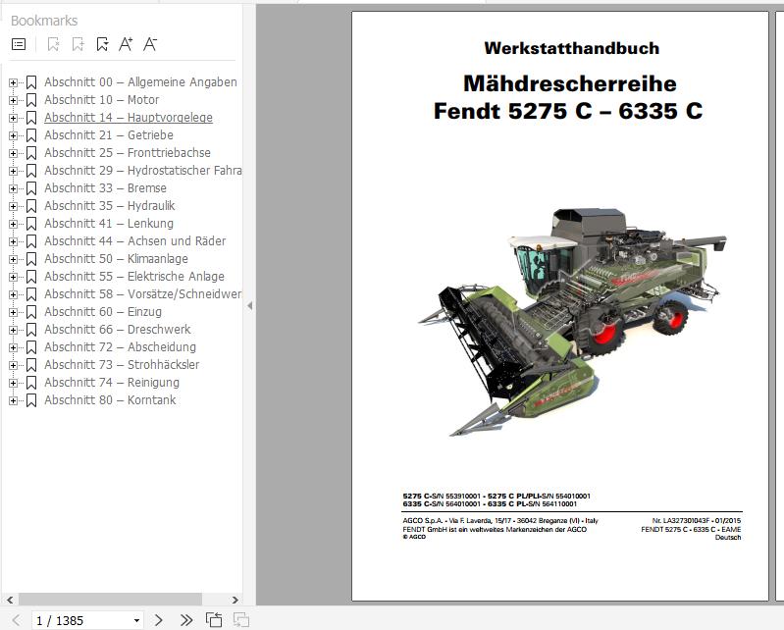Increase bookmark text size

(126, 44)
